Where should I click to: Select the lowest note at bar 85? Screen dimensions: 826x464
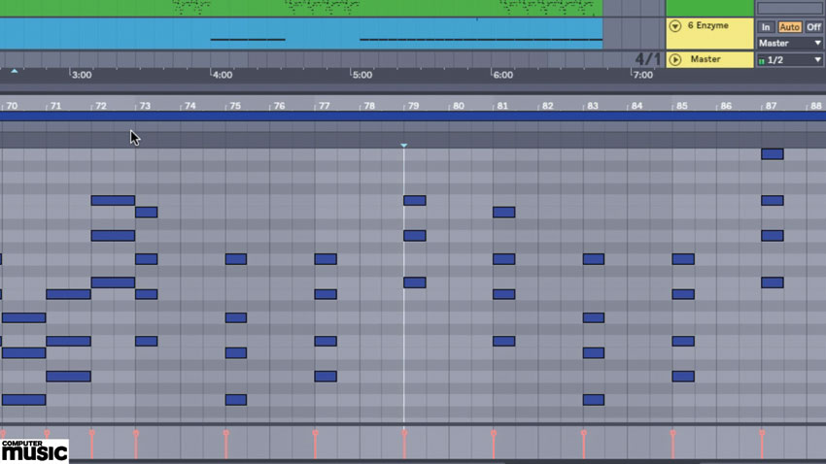coord(683,376)
